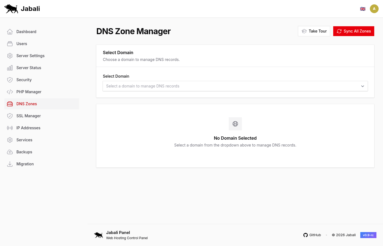Select the Users section icon
The image size is (383, 246).
(10, 44)
